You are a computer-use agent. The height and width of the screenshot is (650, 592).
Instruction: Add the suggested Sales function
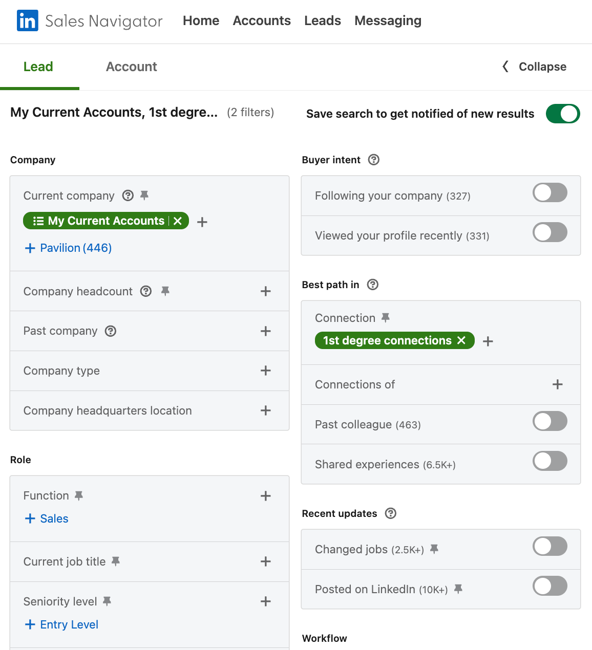pyautogui.click(x=47, y=518)
